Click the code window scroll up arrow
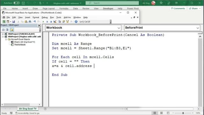Viewport: 204px width, 115px height. (x=200, y=37)
